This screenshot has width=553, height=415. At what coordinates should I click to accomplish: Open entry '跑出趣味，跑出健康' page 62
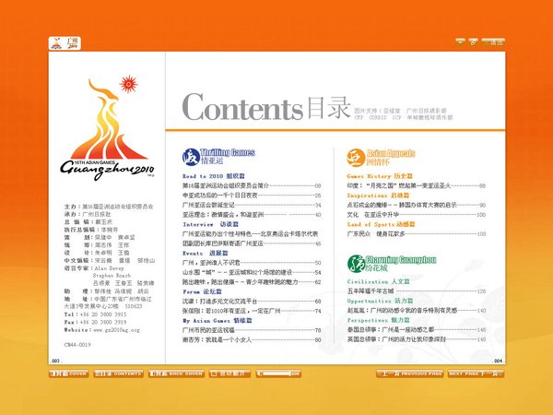click(x=252, y=282)
